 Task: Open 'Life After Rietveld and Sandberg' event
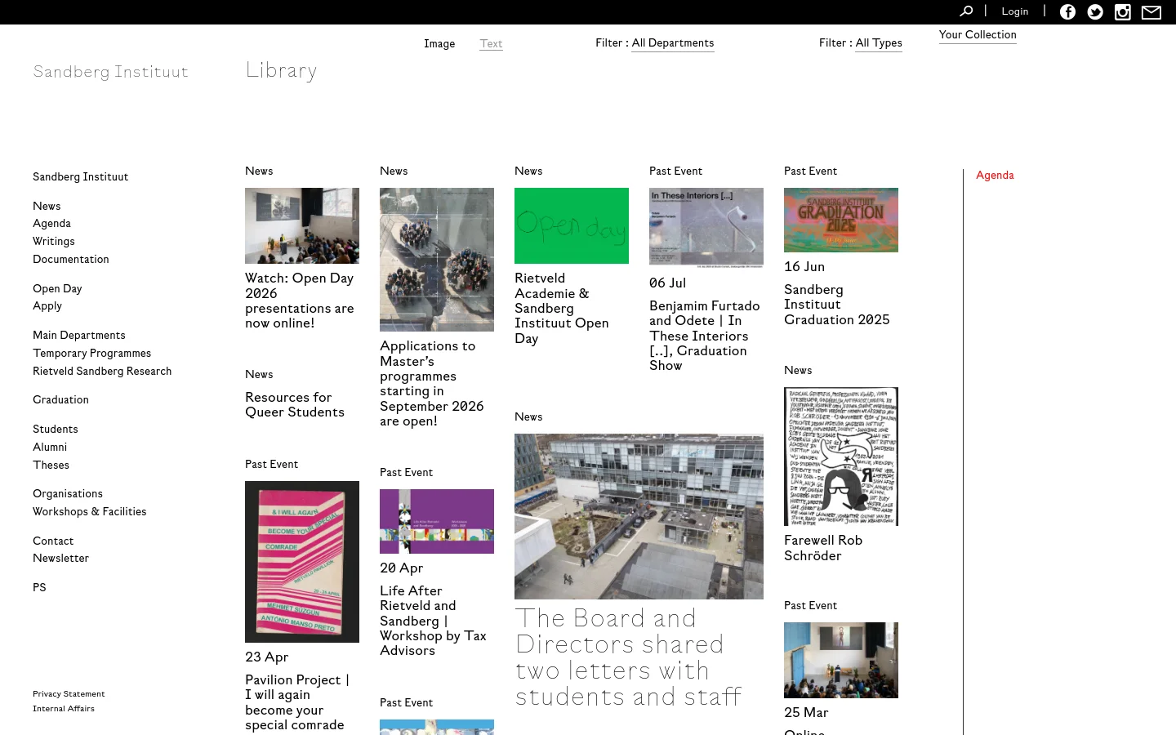tap(434, 621)
